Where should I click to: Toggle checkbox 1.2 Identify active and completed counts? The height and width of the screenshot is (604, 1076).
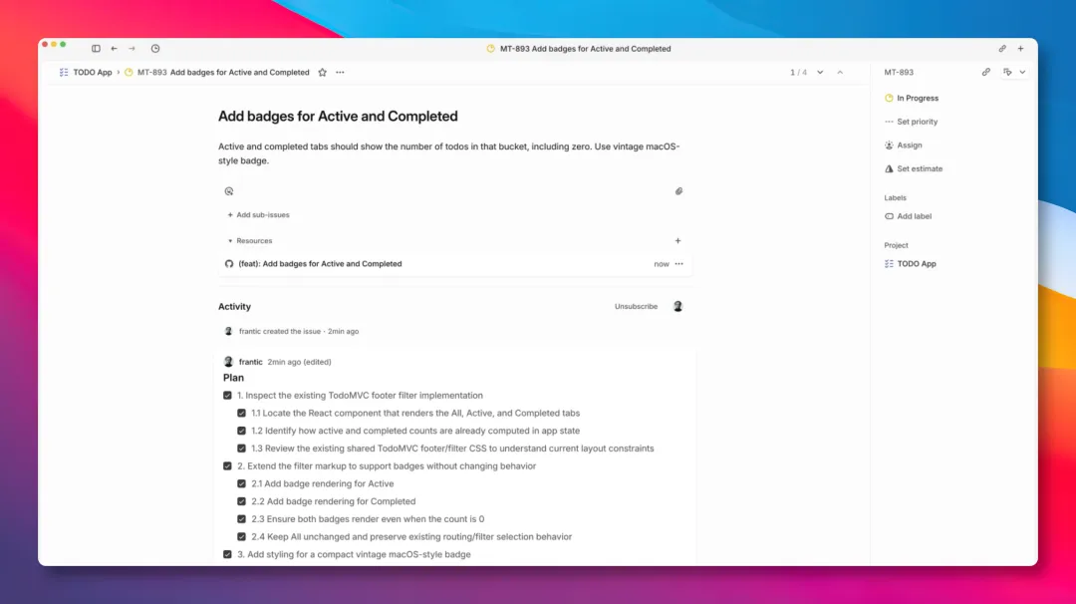pos(241,431)
